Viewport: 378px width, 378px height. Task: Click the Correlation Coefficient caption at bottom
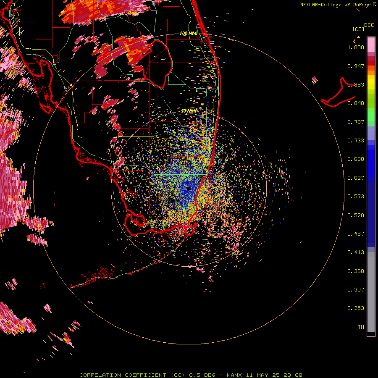click(191, 375)
